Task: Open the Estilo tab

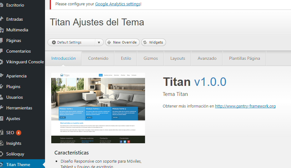Action: click(126, 58)
